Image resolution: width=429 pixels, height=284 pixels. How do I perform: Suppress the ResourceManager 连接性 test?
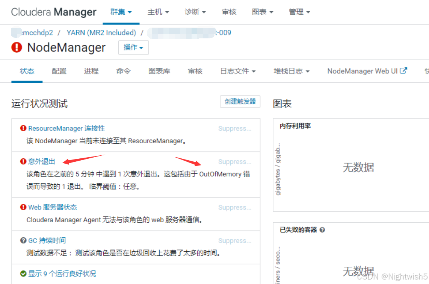tap(235, 128)
